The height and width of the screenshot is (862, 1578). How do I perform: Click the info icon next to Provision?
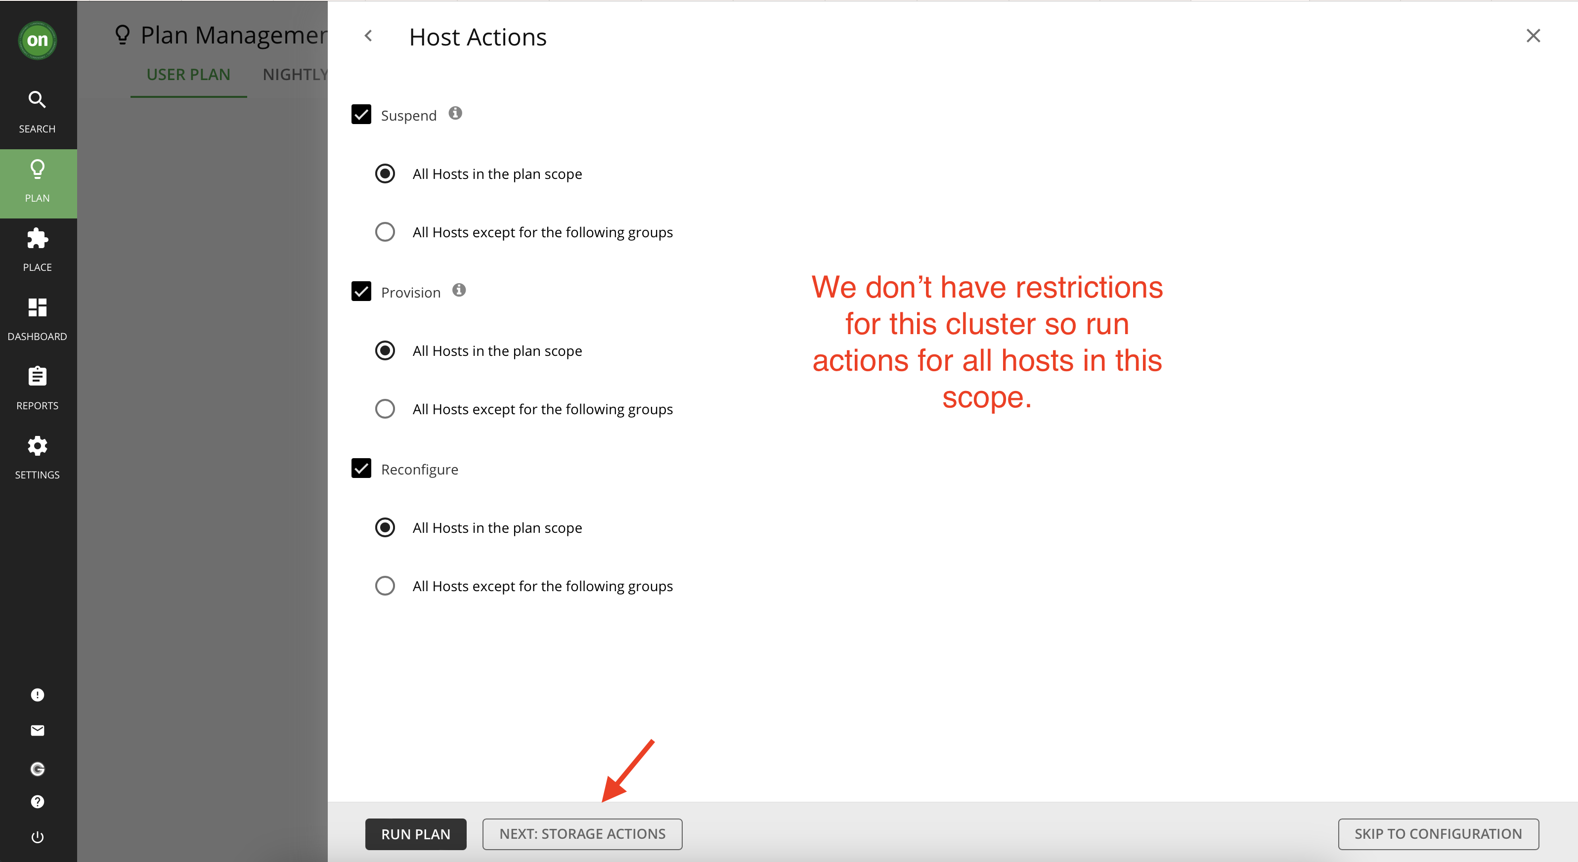click(x=459, y=290)
